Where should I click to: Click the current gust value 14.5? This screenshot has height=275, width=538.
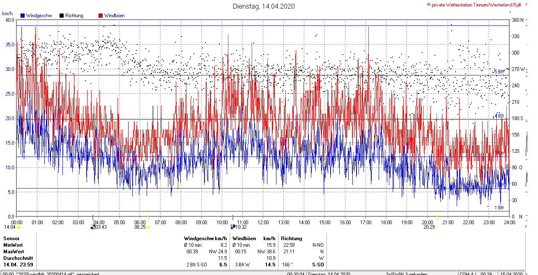[270, 265]
